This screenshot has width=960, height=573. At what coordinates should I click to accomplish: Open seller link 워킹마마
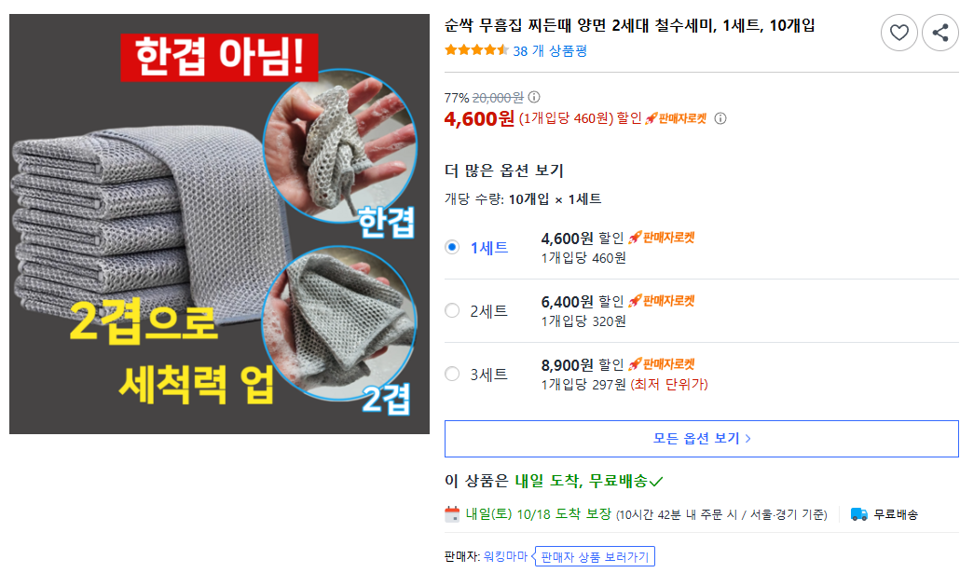505,556
